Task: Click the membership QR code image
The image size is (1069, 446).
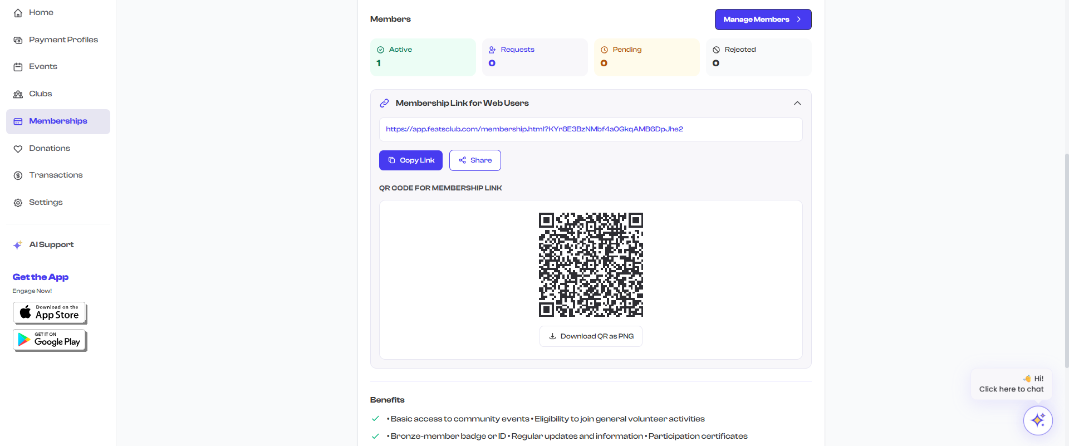Action: pyautogui.click(x=591, y=264)
